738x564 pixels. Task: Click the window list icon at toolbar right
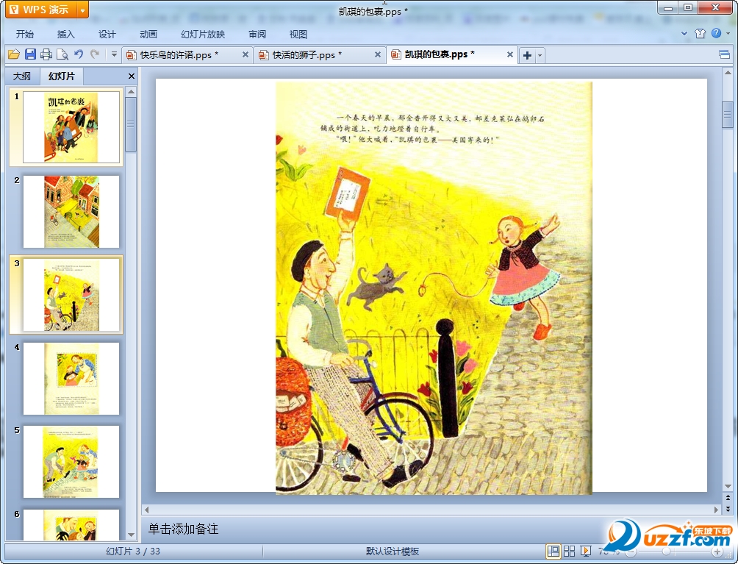[x=724, y=54]
